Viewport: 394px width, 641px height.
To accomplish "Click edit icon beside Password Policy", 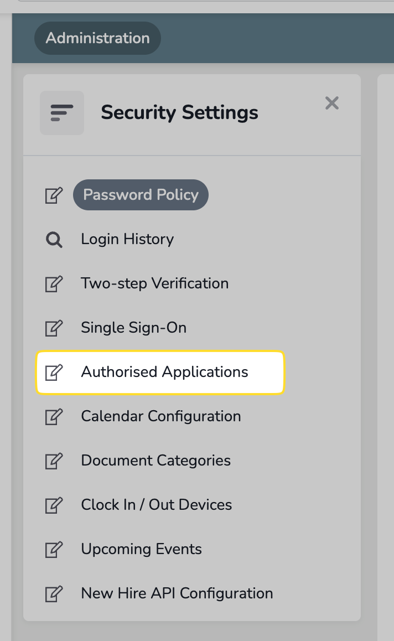I will (54, 195).
